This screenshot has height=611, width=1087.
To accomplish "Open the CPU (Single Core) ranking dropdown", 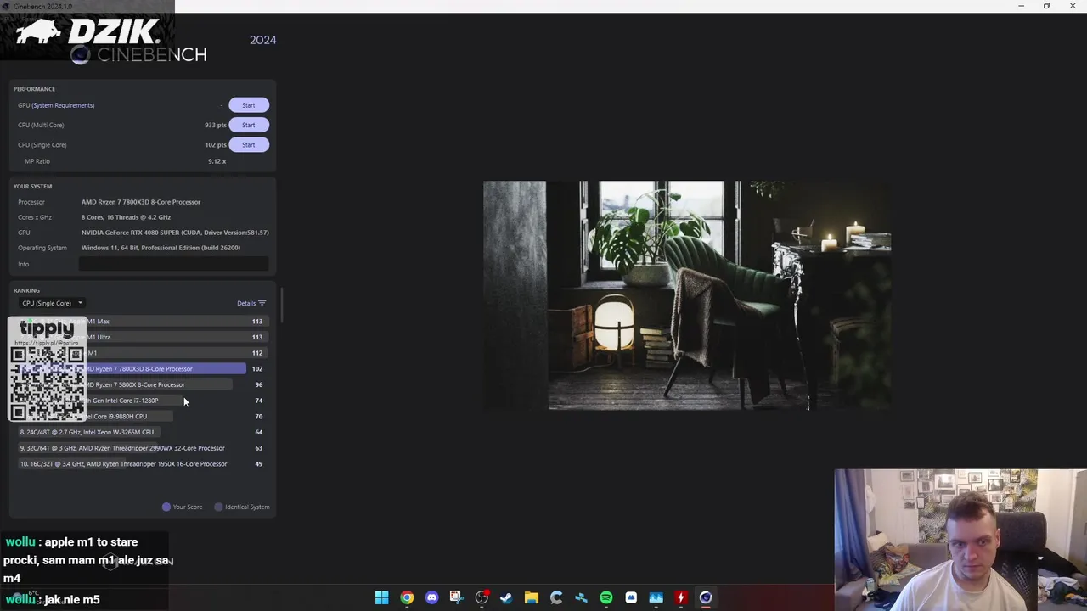I will (52, 303).
